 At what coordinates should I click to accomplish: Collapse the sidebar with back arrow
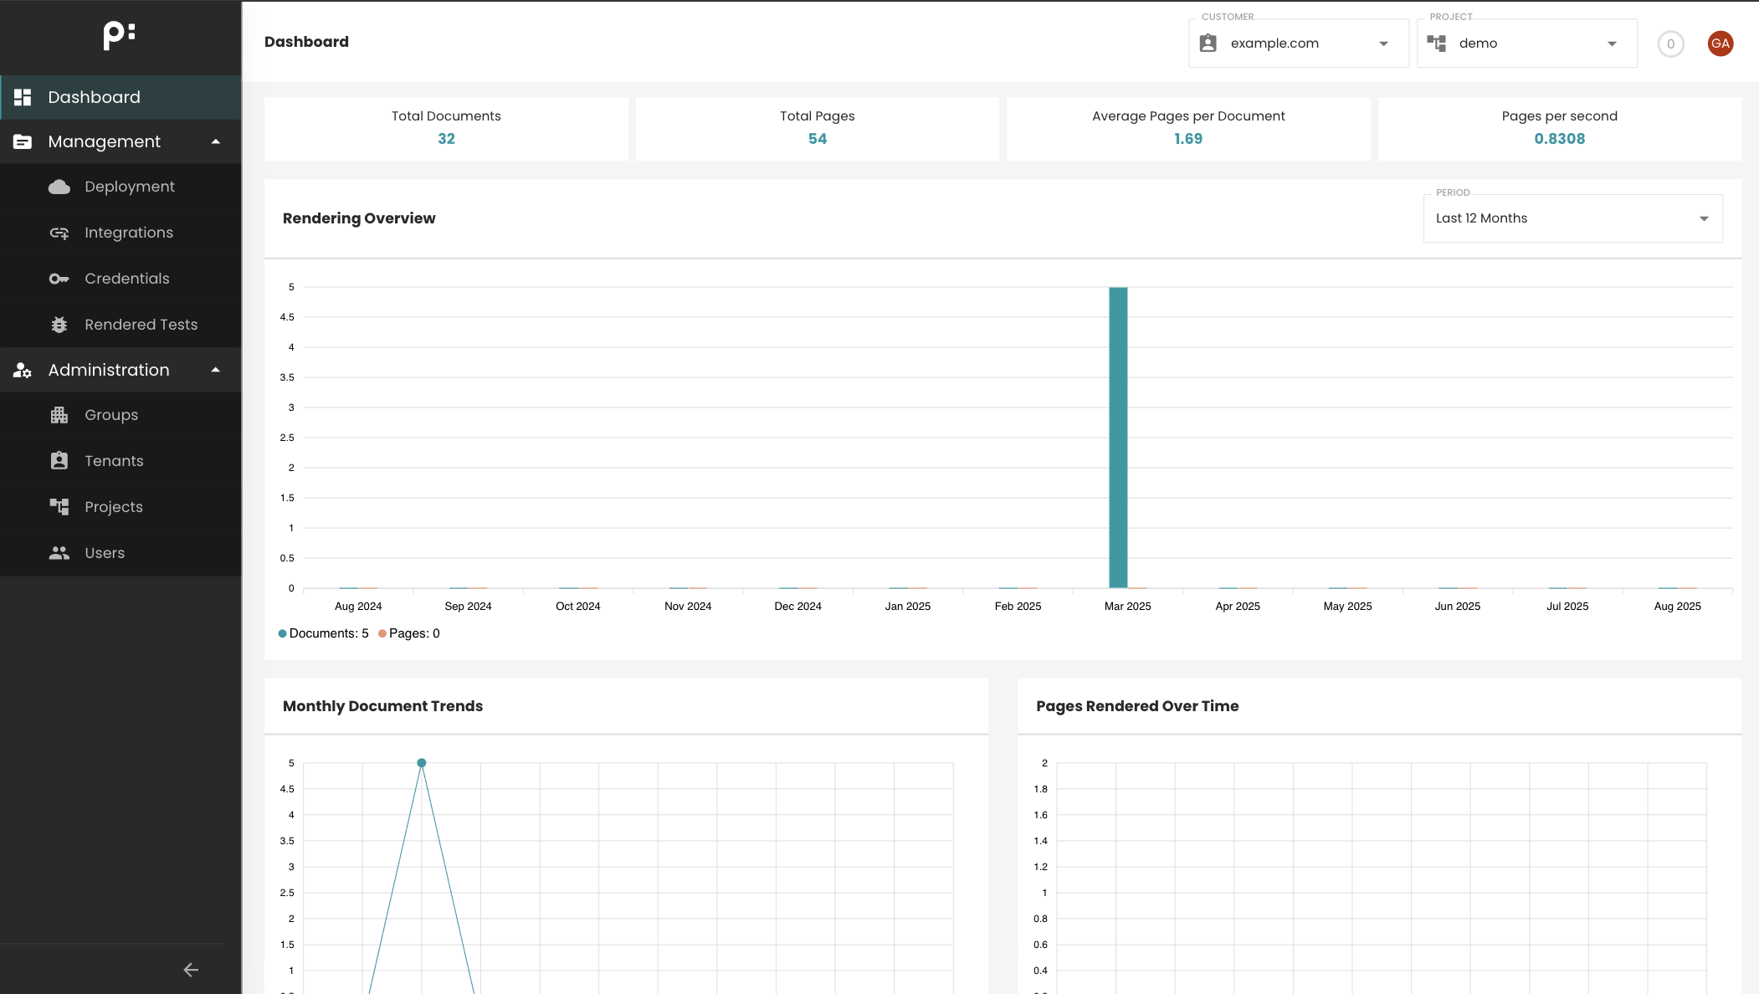point(191,970)
